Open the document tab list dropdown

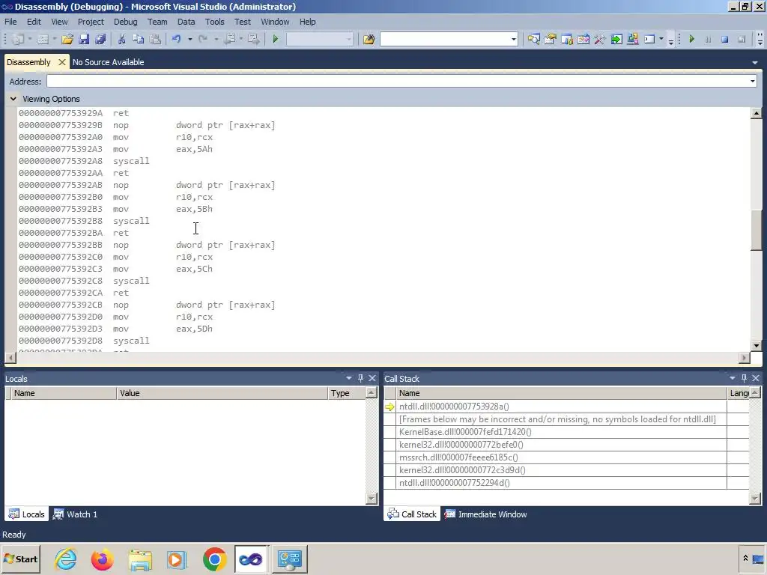pyautogui.click(x=755, y=63)
